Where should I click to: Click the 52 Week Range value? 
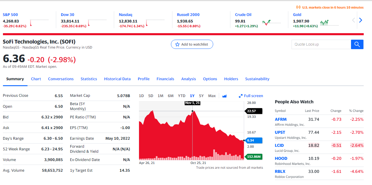click(52, 149)
